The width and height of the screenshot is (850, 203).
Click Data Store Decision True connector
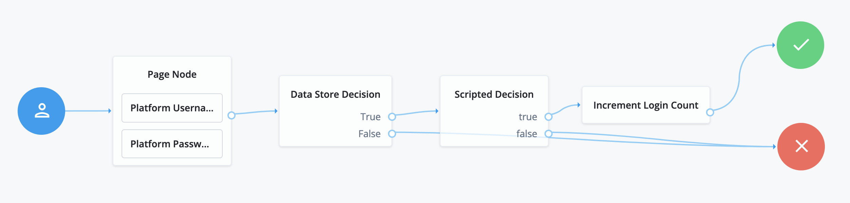point(392,117)
